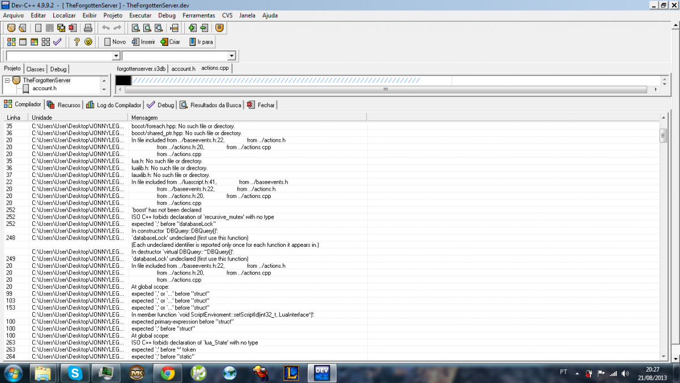Open the Arquivo menu

tap(14, 15)
